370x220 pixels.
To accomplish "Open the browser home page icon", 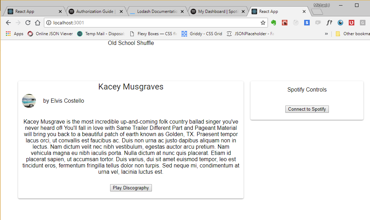I will coord(38,23).
